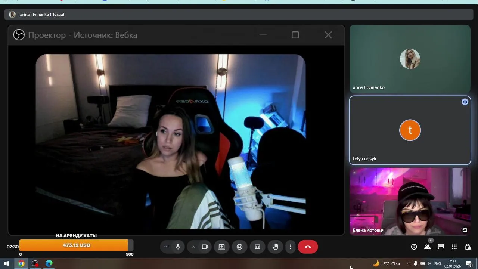Open clock showing 7:30 02.01.2026
Viewport: 478px width, 269px height.
point(453,263)
